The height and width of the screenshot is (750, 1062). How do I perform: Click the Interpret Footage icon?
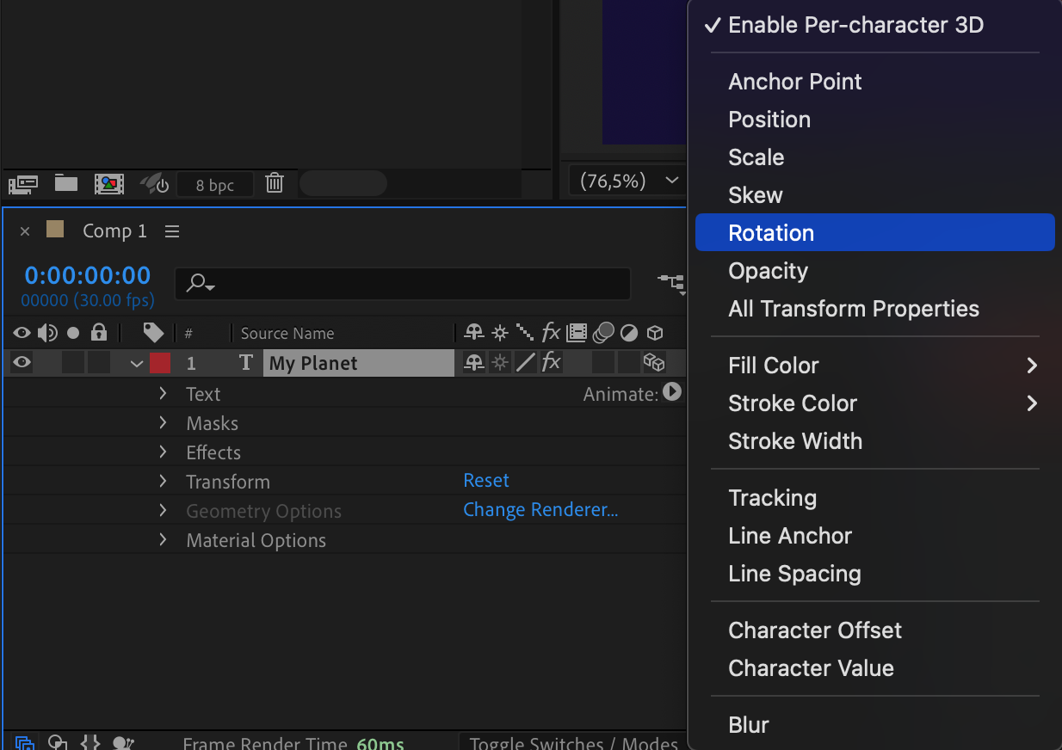(x=23, y=183)
